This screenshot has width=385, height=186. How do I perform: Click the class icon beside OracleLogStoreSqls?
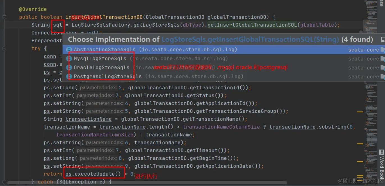point(69,68)
